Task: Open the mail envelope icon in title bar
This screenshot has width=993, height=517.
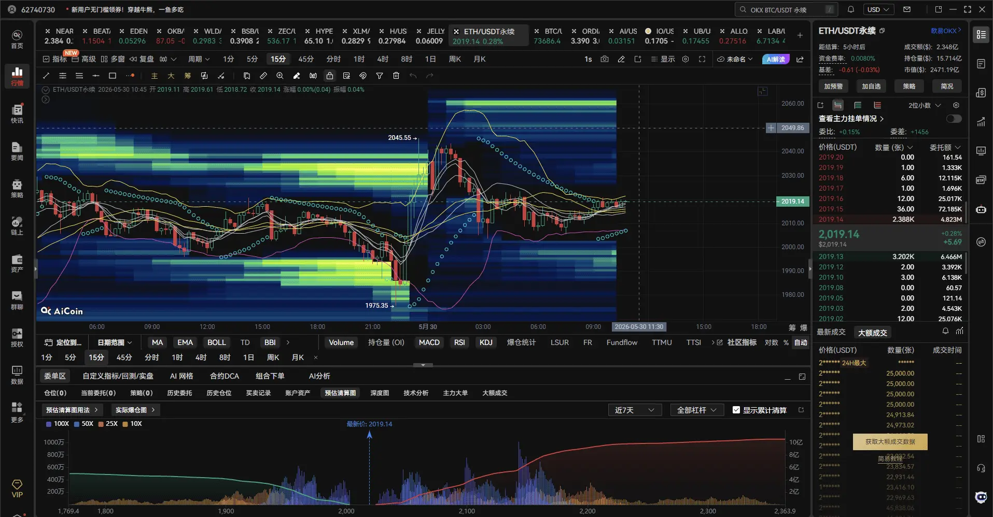Action: point(907,9)
